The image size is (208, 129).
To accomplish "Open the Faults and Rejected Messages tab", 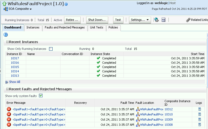I will point(65,27).
